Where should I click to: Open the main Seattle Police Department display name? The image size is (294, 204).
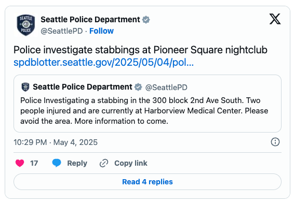[x=90, y=20]
